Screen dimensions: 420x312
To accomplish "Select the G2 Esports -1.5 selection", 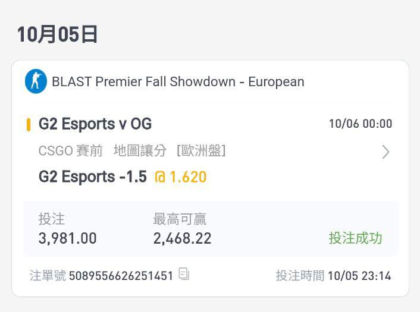I will (x=93, y=177).
